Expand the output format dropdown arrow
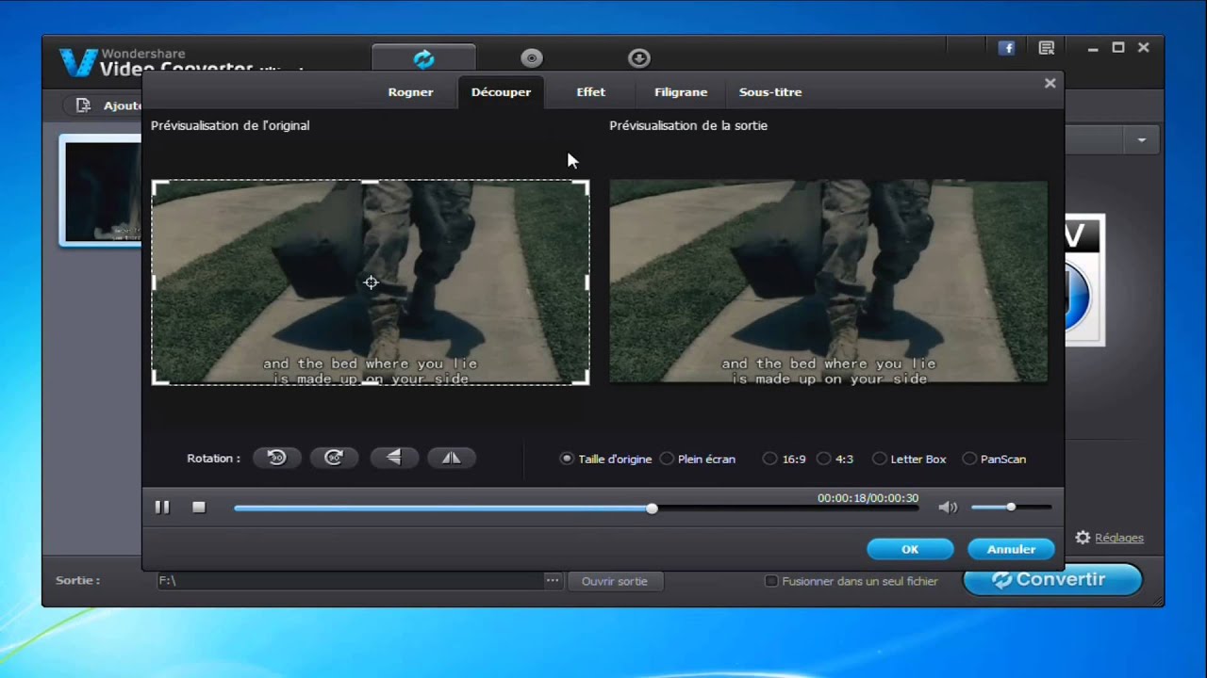Image resolution: width=1207 pixels, height=678 pixels. 1142,140
